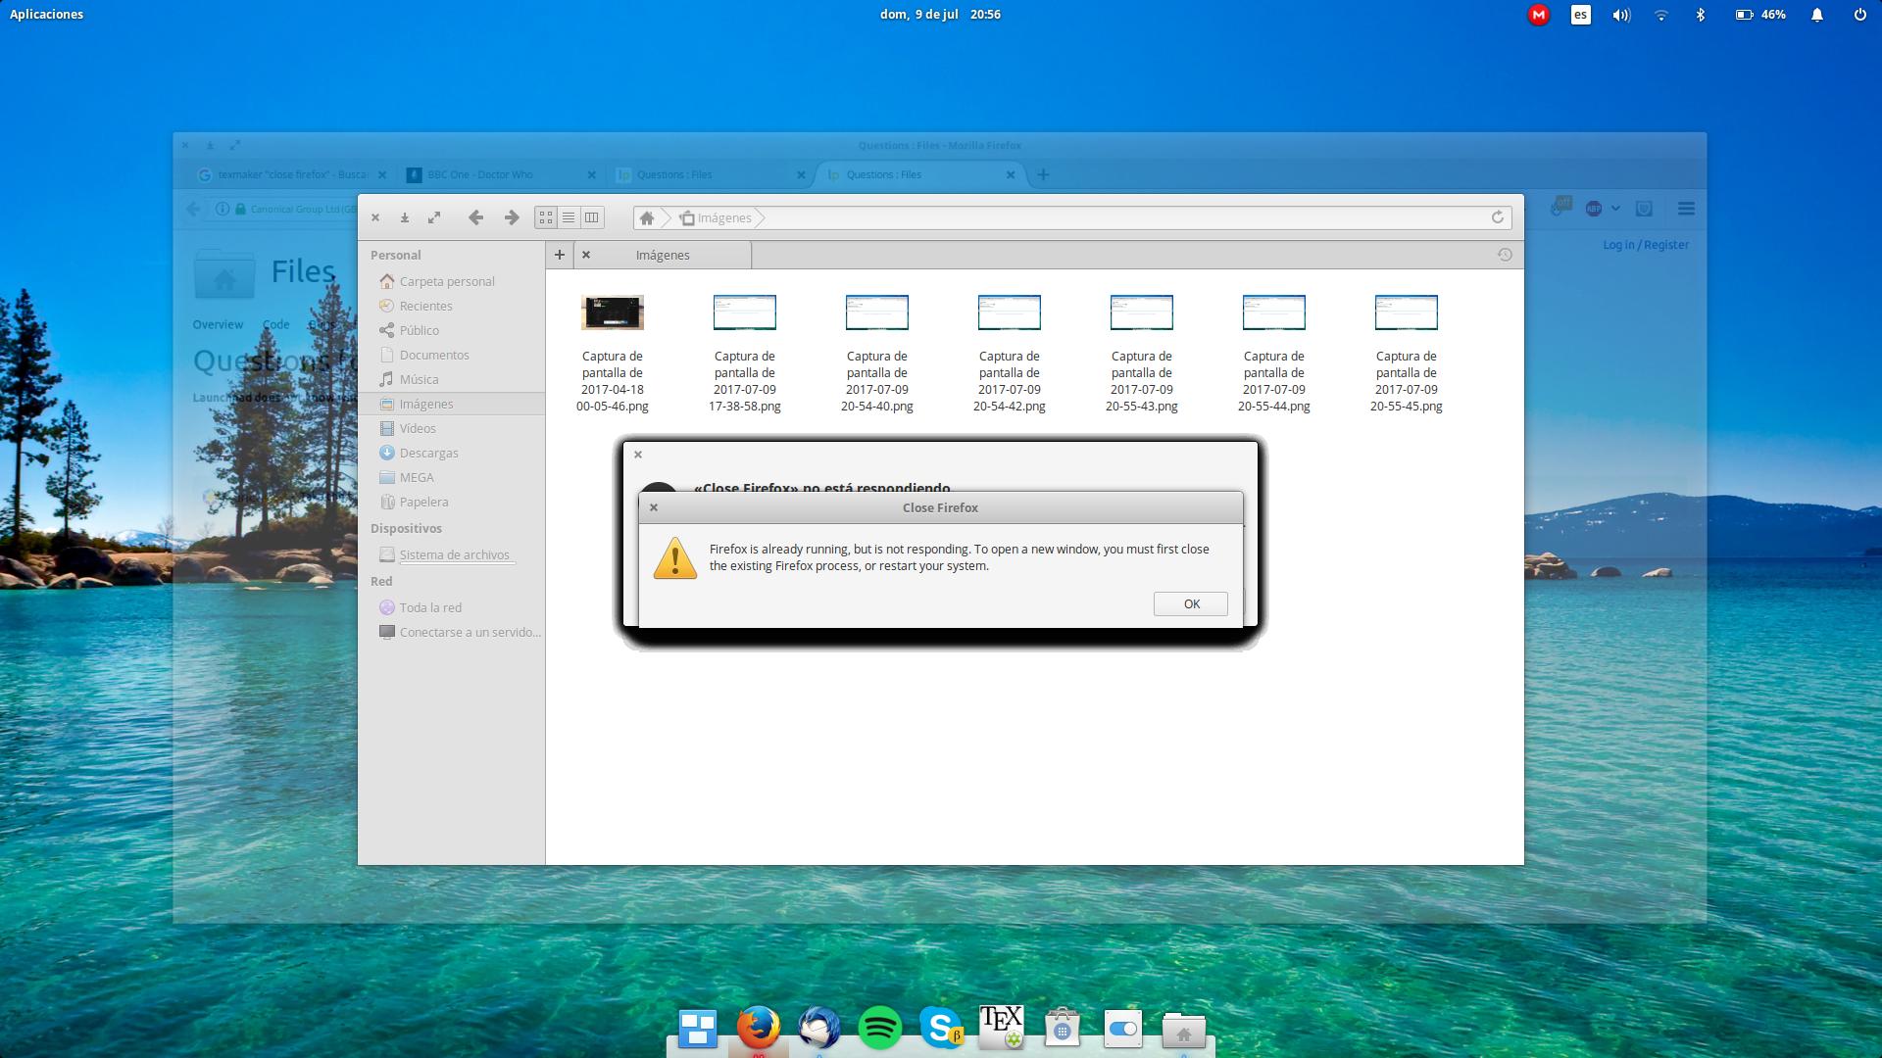Select BBC One Doctor Who Firefox tab
Image resolution: width=1882 pixels, height=1058 pixels.
click(x=502, y=174)
